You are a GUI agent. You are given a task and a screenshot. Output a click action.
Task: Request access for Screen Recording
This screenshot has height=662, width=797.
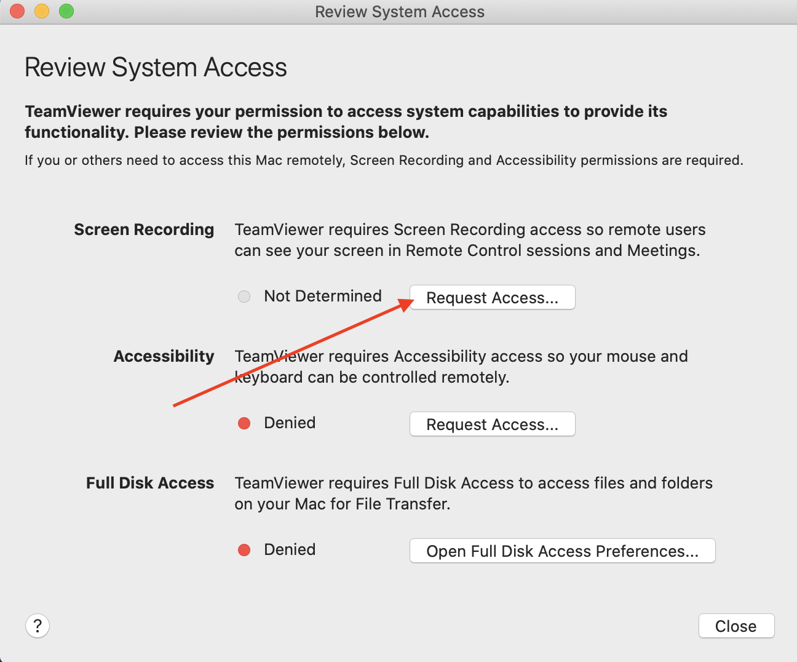pyautogui.click(x=493, y=297)
